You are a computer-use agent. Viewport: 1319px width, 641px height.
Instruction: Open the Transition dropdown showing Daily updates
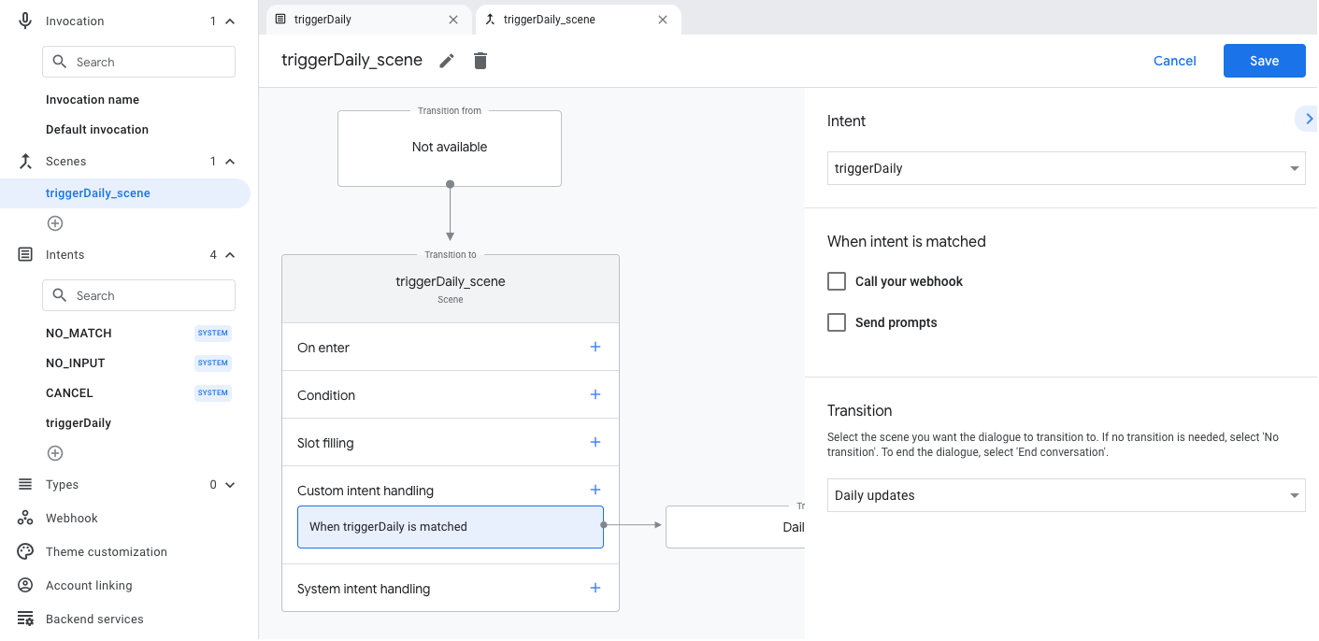coord(1066,495)
